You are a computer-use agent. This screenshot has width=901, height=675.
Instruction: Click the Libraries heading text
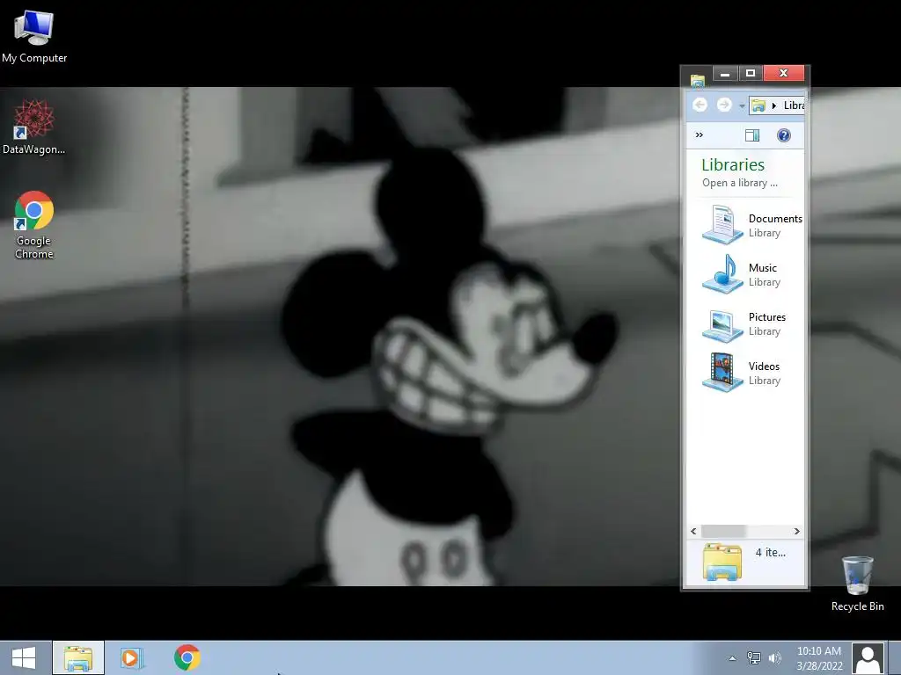733,164
